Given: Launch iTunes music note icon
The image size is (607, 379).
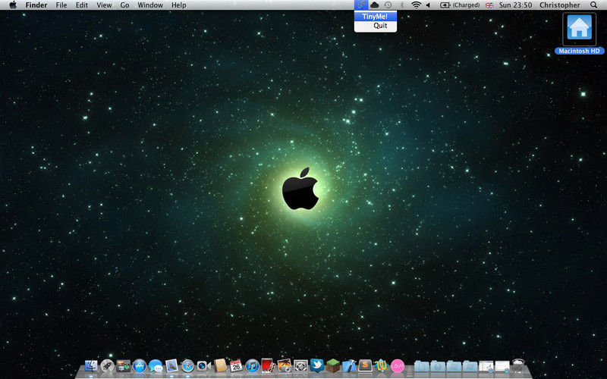Looking at the screenshot, I should click(252, 365).
